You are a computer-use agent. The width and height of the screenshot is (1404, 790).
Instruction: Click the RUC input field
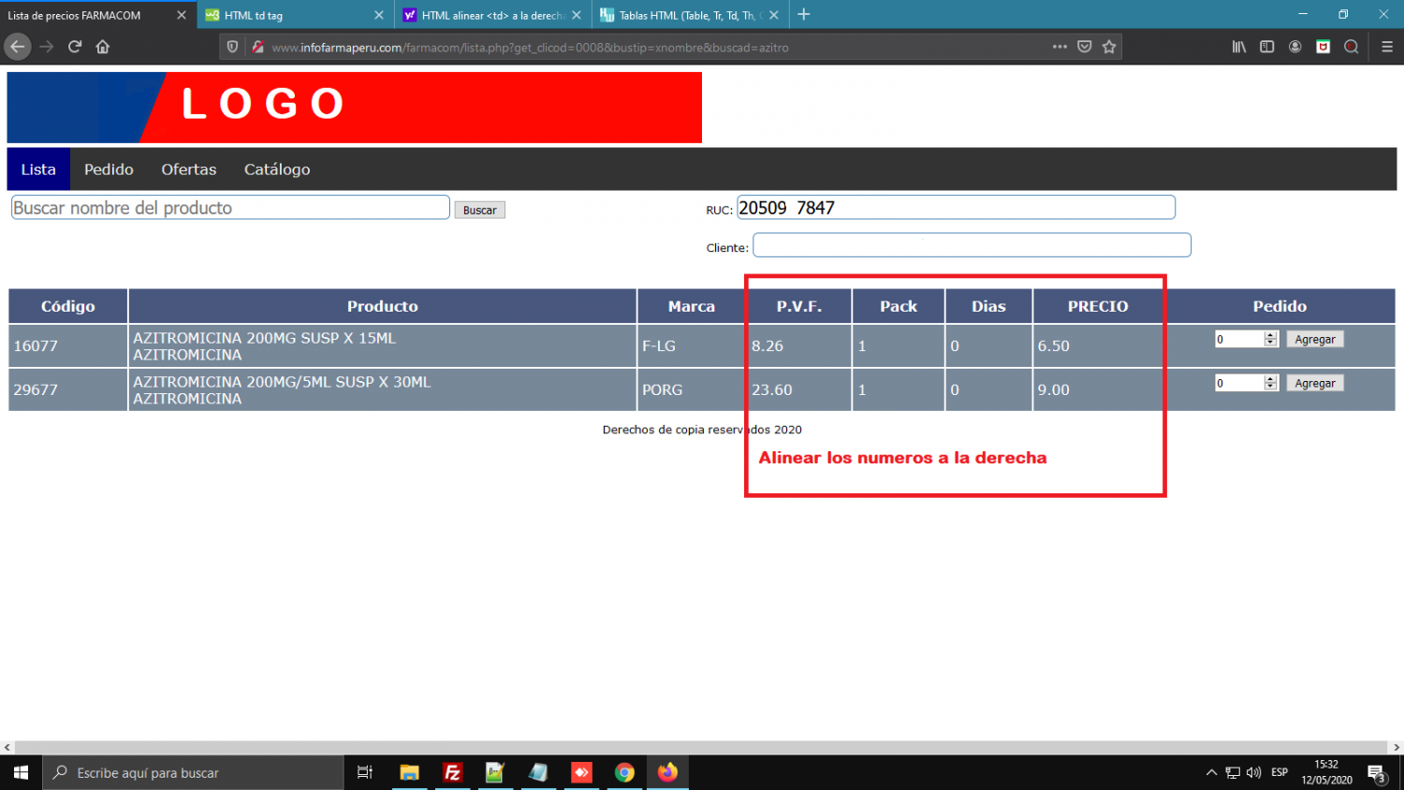click(956, 208)
